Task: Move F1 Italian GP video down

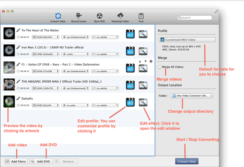Action: point(146,61)
